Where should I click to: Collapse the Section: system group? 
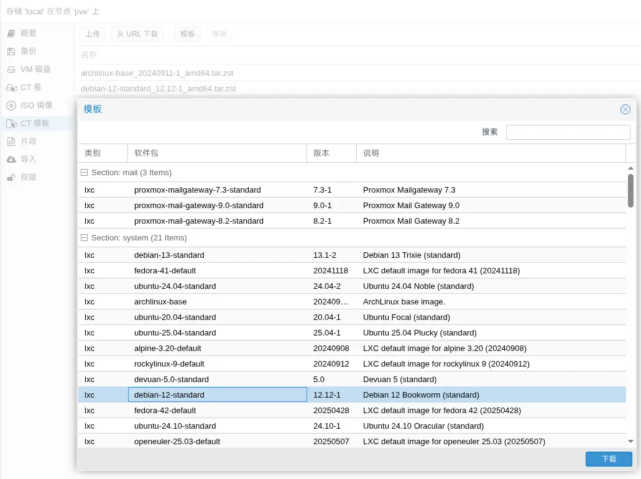pyautogui.click(x=85, y=238)
